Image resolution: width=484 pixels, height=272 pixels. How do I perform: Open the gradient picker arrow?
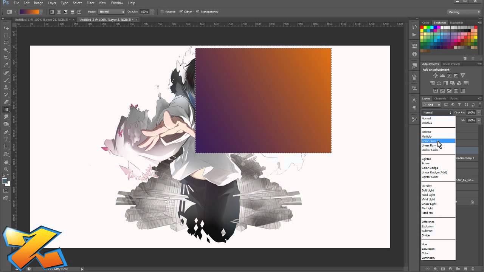(41, 12)
